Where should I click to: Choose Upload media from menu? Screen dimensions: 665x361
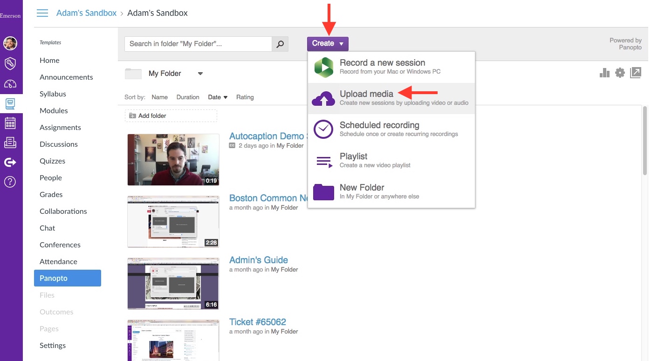[x=391, y=98]
